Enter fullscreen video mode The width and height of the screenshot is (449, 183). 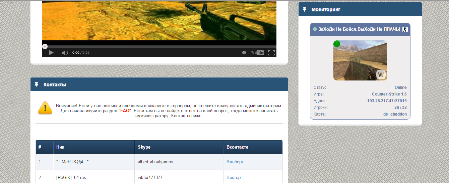271,52
